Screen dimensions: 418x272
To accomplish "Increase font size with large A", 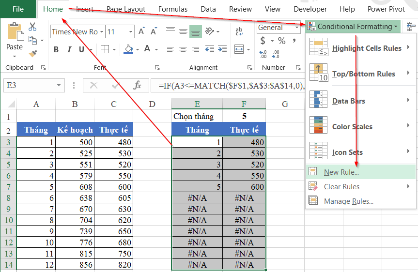I will pyautogui.click(x=142, y=31).
